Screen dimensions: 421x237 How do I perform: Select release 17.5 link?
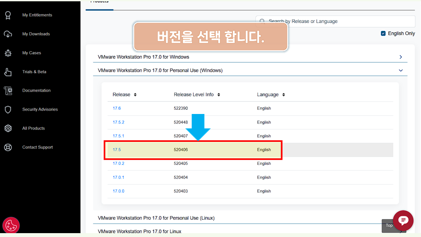(x=117, y=150)
